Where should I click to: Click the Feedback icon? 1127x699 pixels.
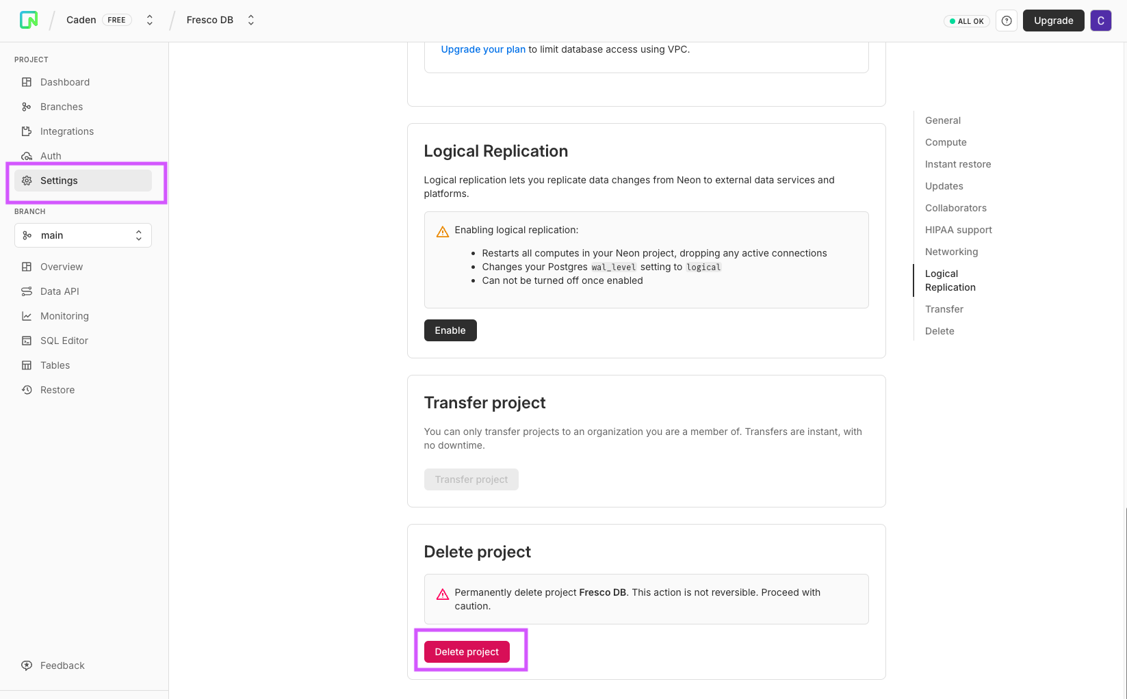27,665
